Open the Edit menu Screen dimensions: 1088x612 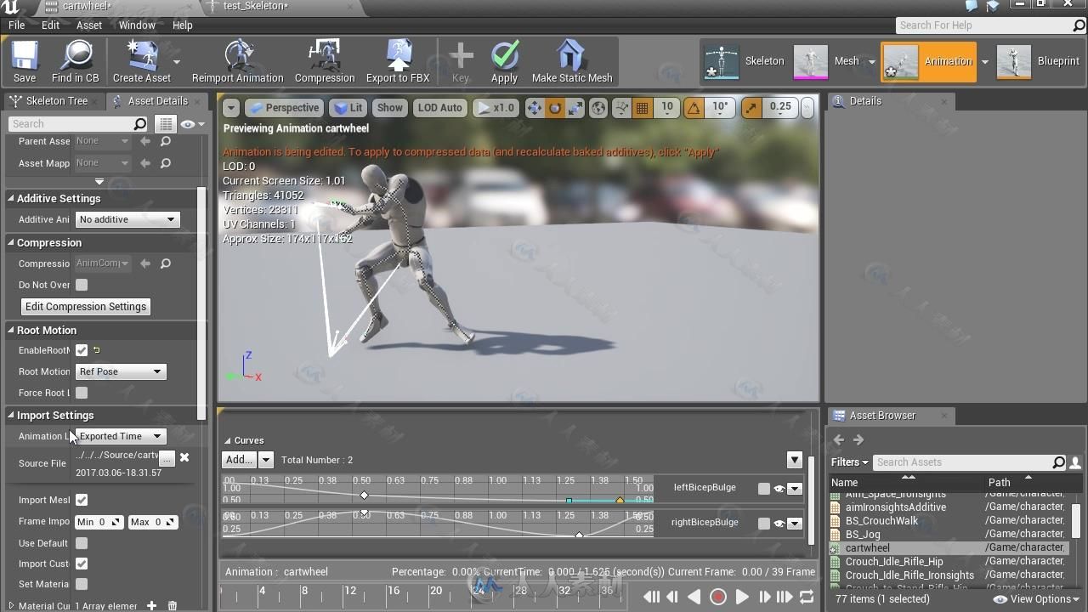(x=51, y=25)
